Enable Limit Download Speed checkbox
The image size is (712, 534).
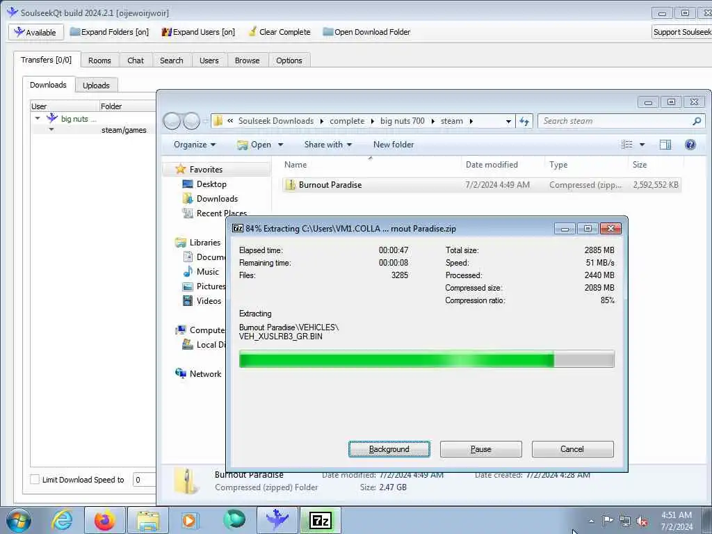click(35, 480)
